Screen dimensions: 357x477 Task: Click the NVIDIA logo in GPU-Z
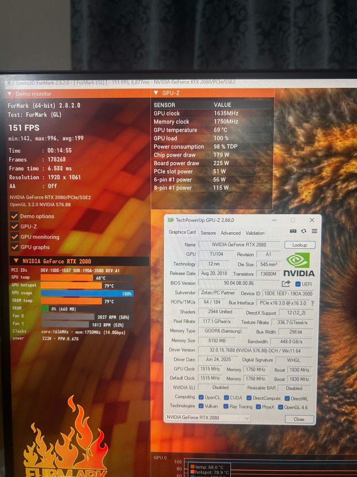(298, 265)
